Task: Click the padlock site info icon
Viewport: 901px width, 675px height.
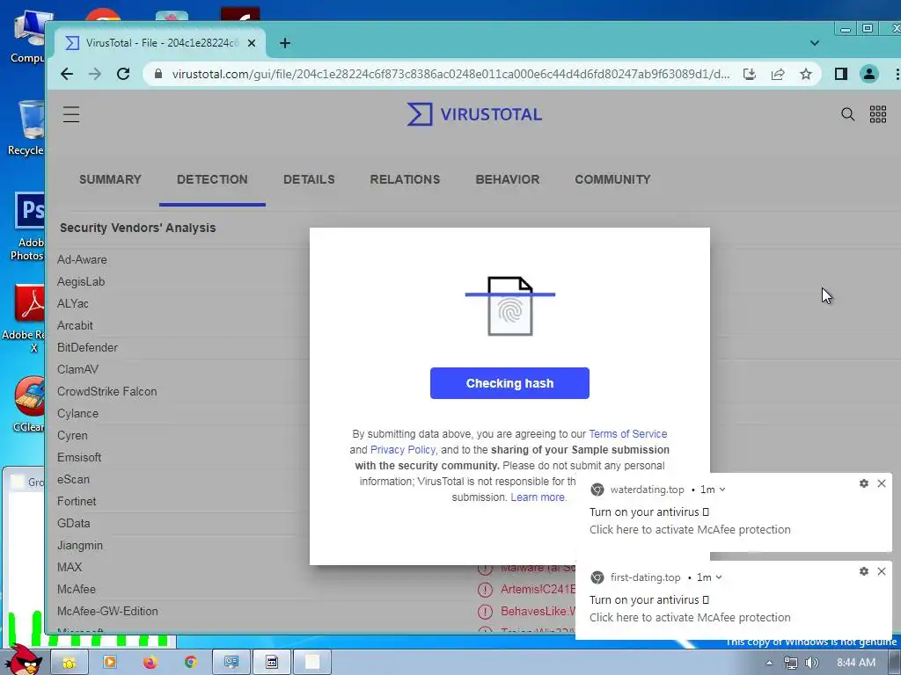Action: click(x=158, y=74)
